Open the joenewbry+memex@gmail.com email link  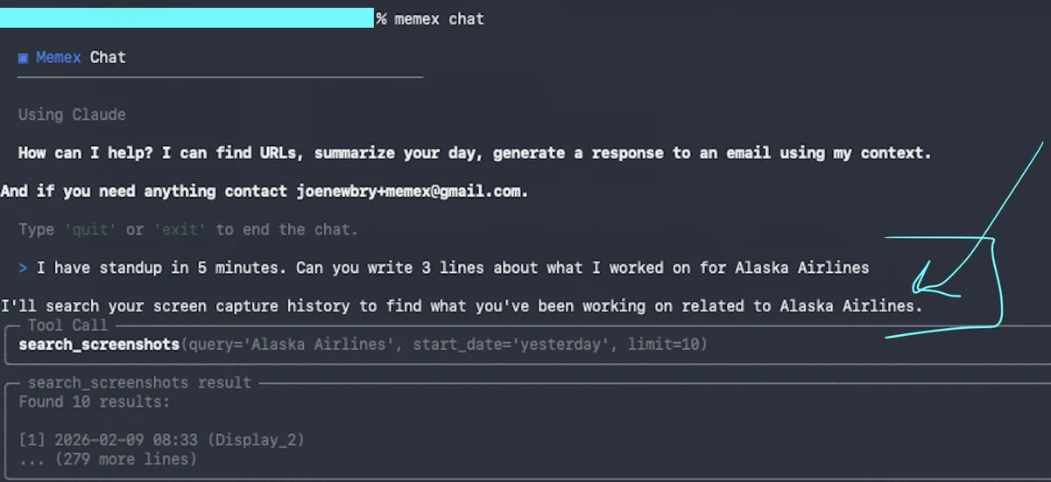(x=413, y=191)
